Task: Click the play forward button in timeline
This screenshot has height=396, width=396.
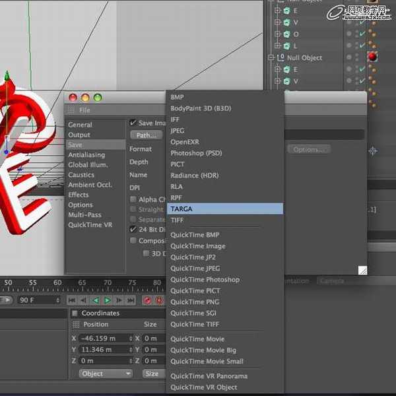Action: coord(108,300)
